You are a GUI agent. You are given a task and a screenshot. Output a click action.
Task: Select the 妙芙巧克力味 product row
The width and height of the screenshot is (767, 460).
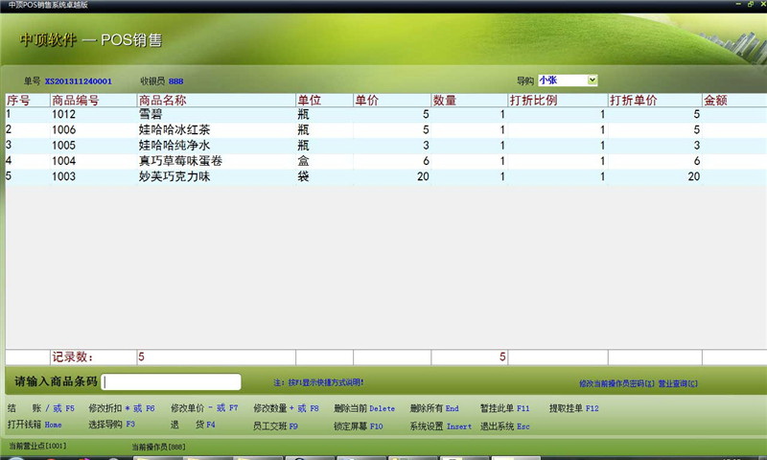pyautogui.click(x=386, y=176)
